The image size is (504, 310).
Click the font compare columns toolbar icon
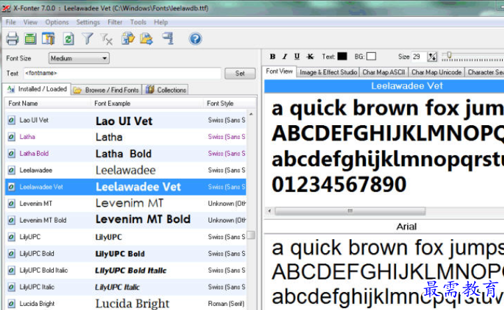click(48, 39)
